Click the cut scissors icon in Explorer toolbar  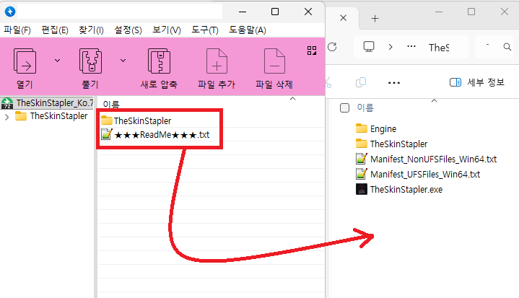(328, 82)
